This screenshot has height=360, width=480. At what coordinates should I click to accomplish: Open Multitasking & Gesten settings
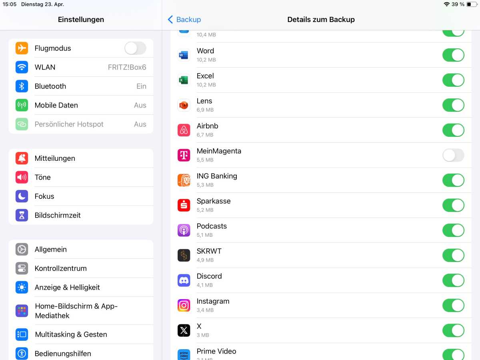coord(81,334)
